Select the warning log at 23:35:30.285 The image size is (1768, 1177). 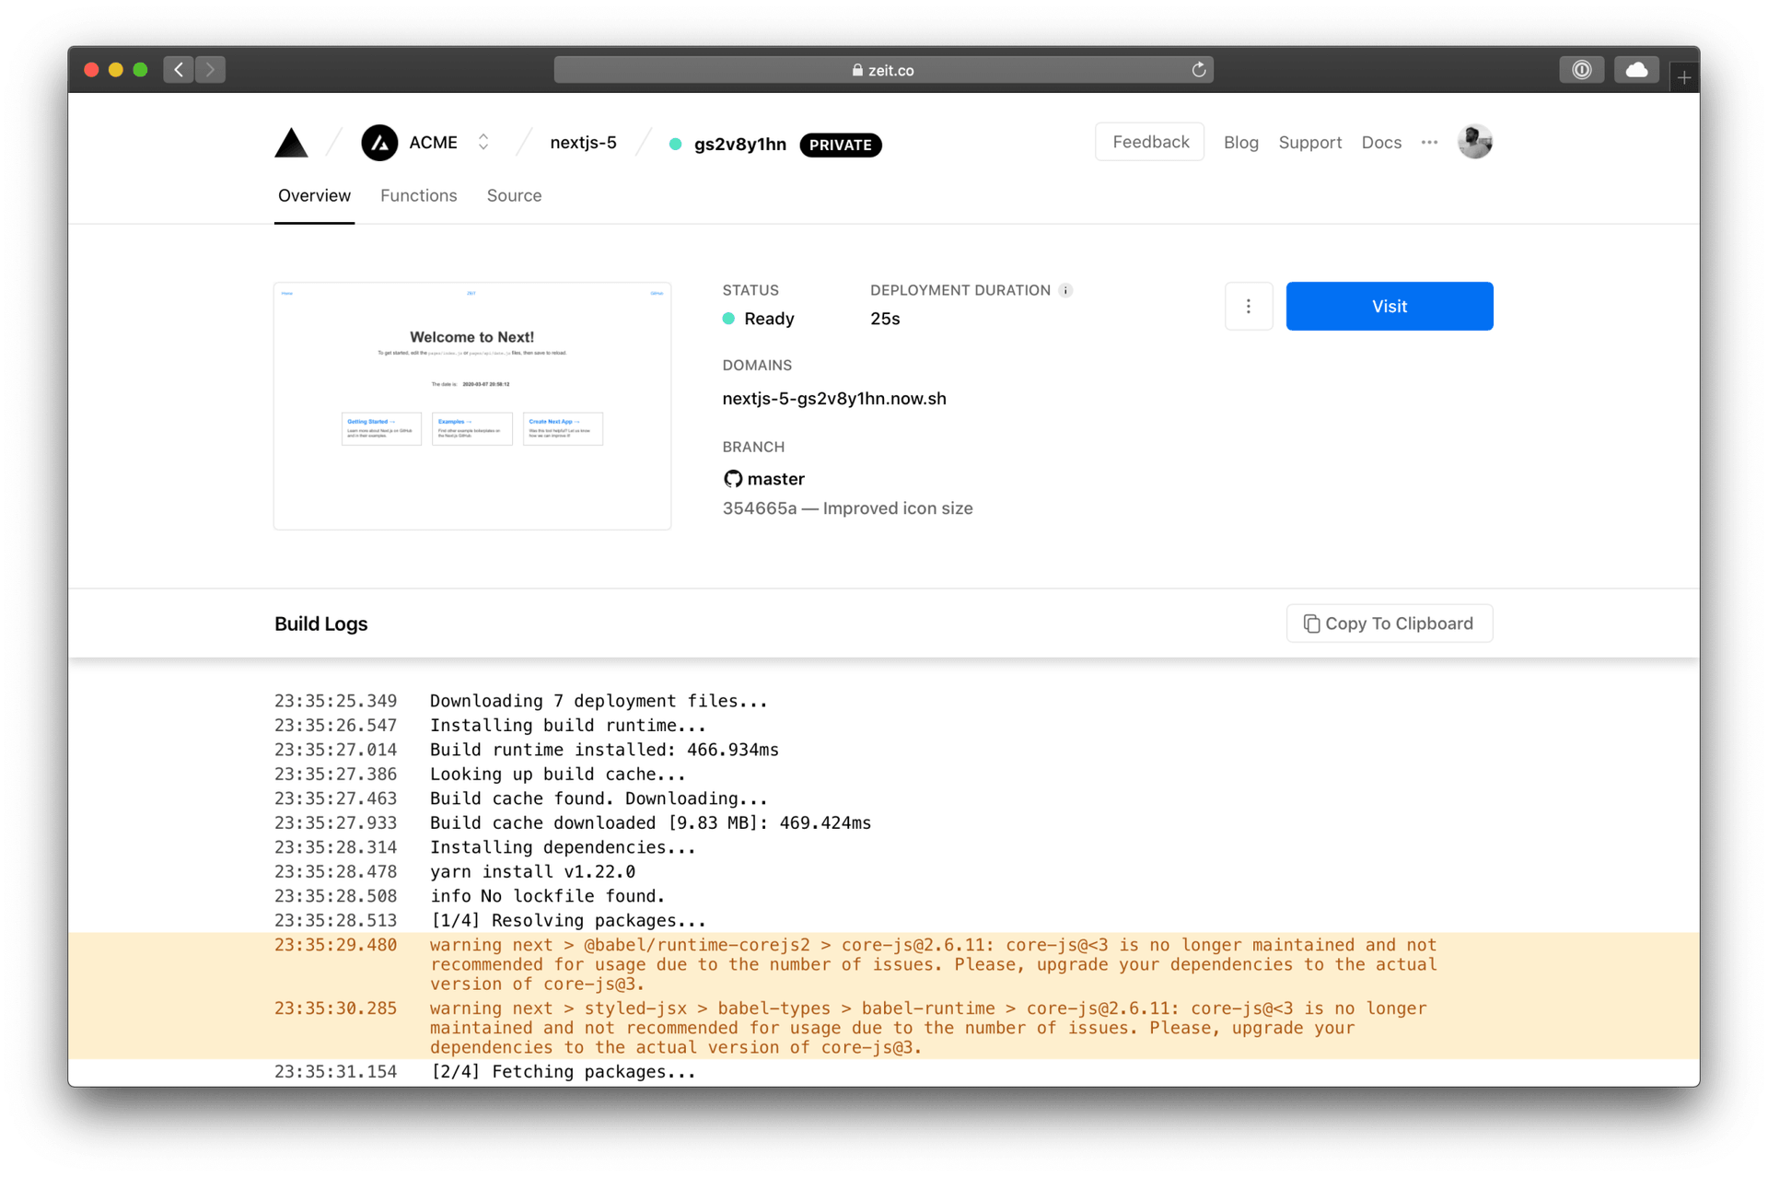884,1028
